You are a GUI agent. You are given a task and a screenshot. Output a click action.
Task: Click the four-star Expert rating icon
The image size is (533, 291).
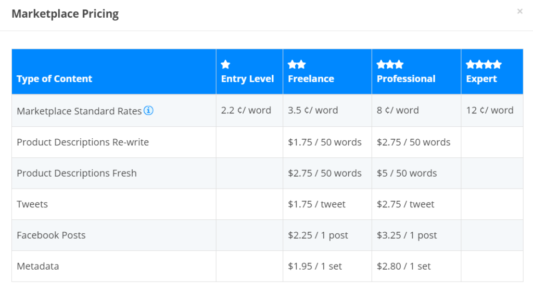(x=484, y=64)
